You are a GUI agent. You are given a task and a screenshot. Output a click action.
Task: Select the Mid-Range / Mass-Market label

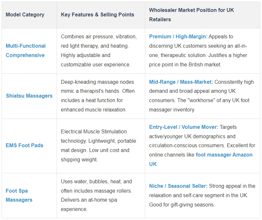pos(181,82)
